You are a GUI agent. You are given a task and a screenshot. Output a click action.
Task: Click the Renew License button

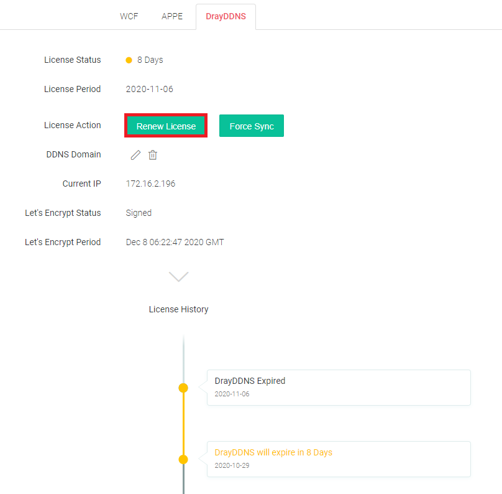[x=166, y=126]
